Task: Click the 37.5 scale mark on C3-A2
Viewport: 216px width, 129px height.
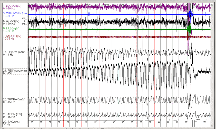Action: coord(23,18)
